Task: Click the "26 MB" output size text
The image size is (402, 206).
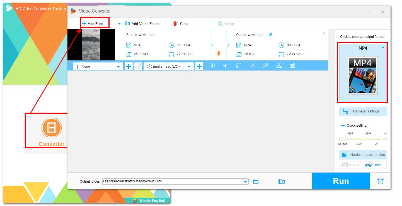Action: tap(249, 54)
